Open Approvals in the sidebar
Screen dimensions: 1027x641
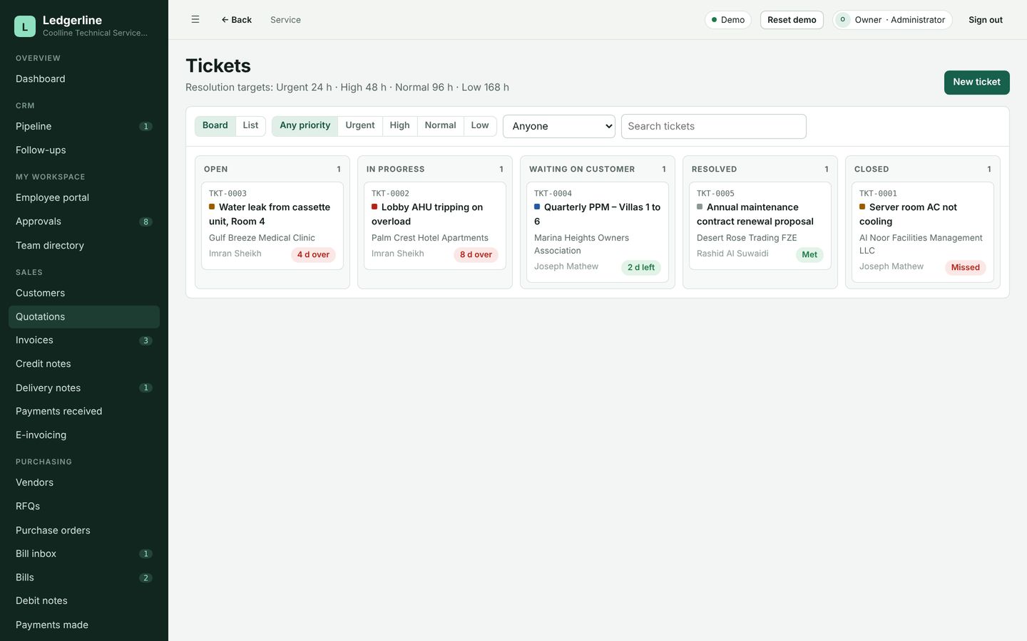(x=84, y=222)
